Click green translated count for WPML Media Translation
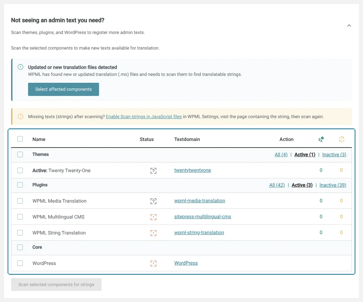This screenshot has width=363, height=302. point(321,201)
